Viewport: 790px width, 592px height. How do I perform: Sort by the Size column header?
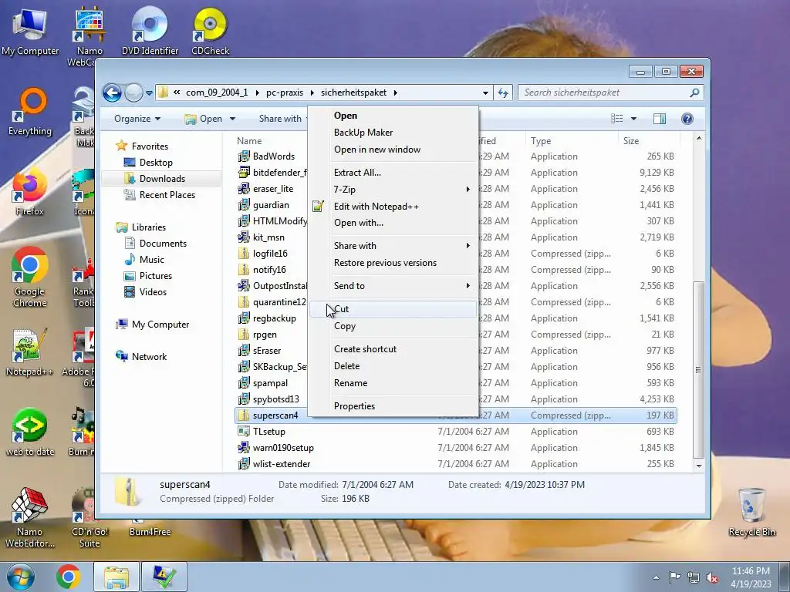click(648, 141)
